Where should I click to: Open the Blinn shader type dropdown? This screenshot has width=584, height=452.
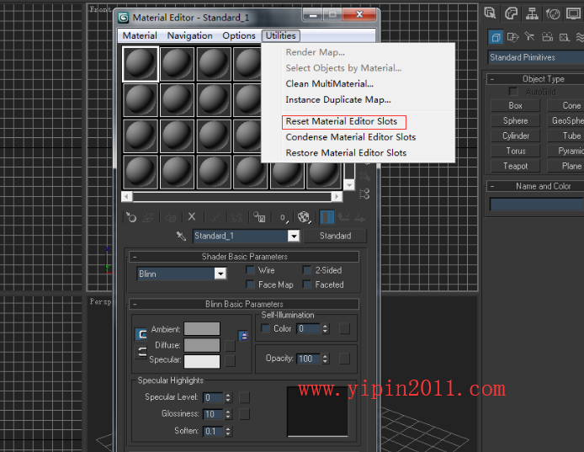coord(220,274)
